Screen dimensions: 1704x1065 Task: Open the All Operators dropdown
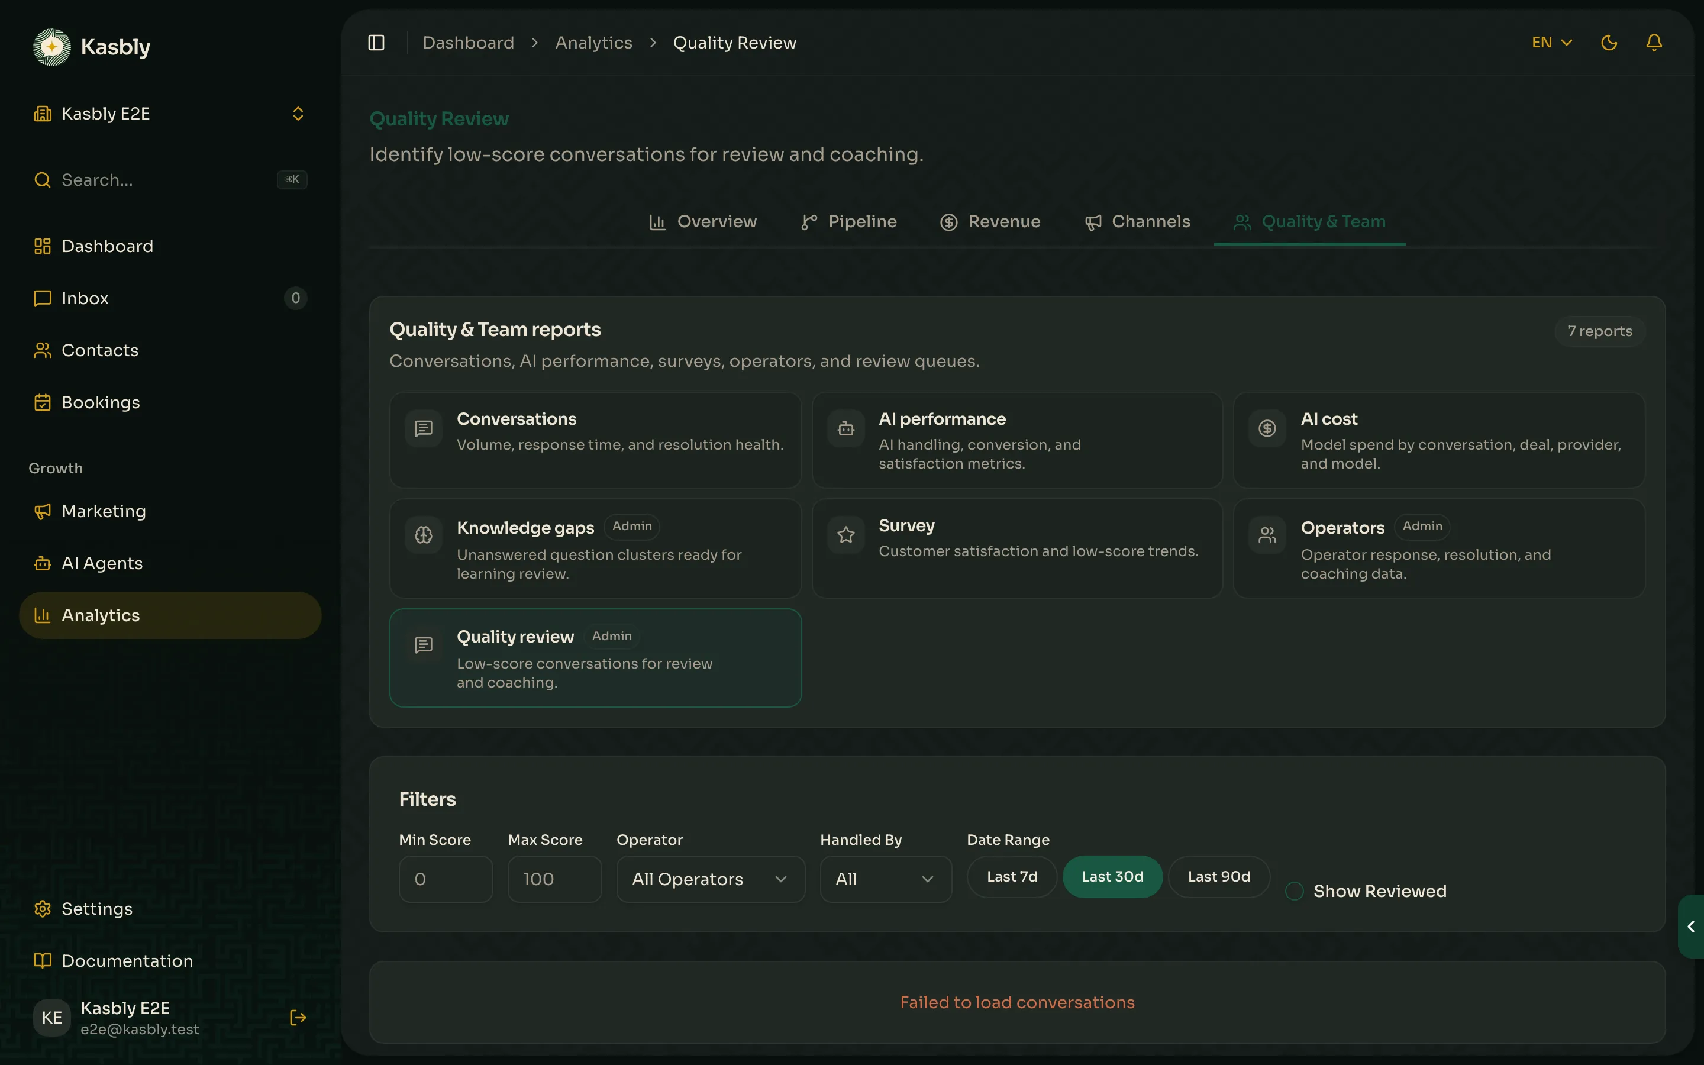pos(711,879)
